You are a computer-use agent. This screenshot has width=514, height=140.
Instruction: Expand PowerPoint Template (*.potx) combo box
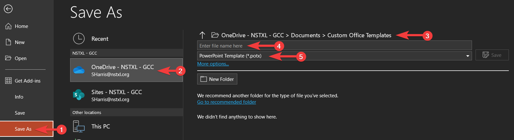click(335, 56)
